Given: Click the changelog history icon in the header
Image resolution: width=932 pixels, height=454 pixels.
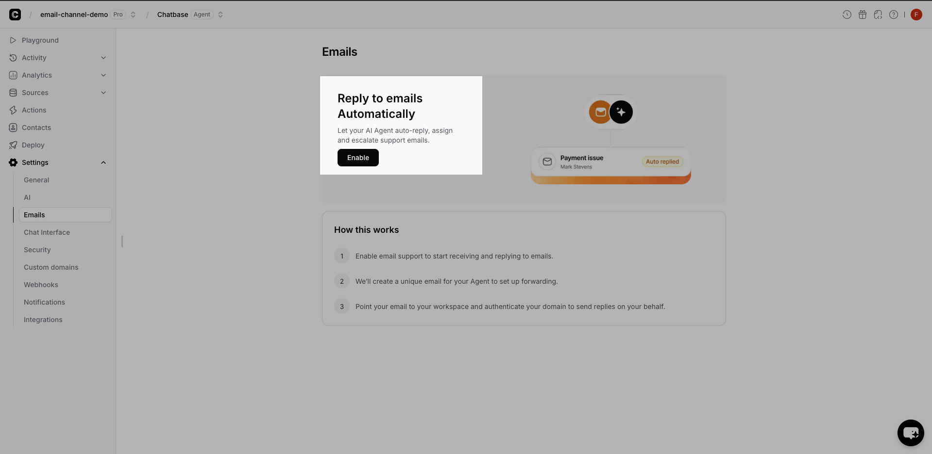Looking at the screenshot, I should coord(847,15).
